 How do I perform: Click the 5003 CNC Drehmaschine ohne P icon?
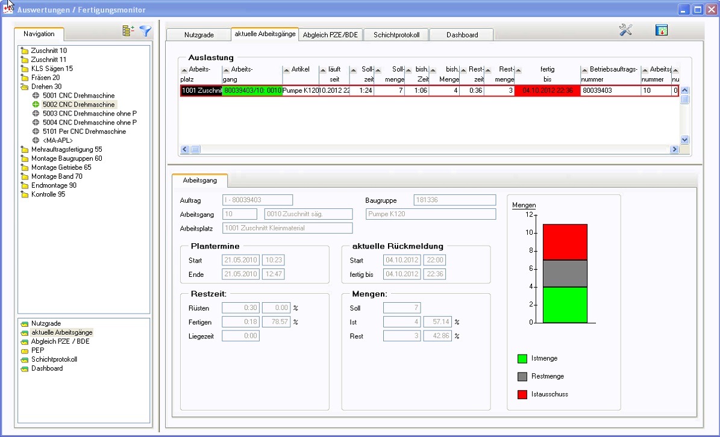[36, 113]
